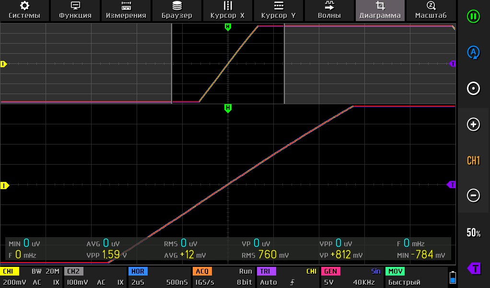Select CH1 on the right sidebar
The image size is (490, 288).
[x=473, y=160]
